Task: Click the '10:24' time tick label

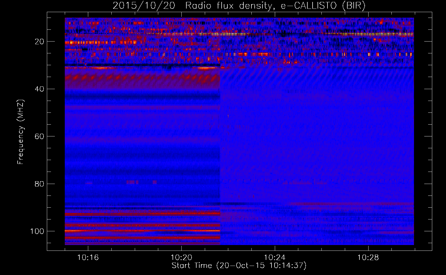Action: pyautogui.click(x=275, y=258)
